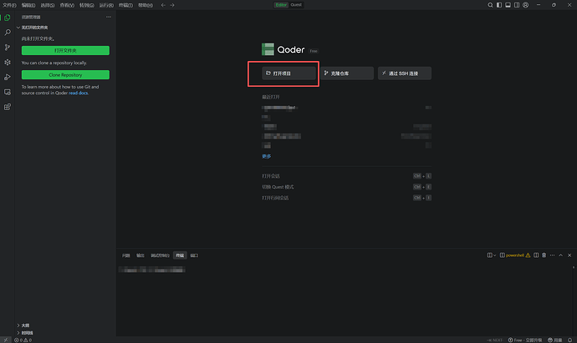Switch to Quest mode in the title bar
This screenshot has height=343, width=577.
tap(296, 5)
